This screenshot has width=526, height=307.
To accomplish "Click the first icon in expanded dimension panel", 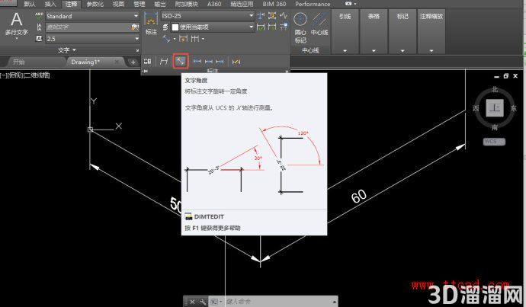I will click(148, 62).
